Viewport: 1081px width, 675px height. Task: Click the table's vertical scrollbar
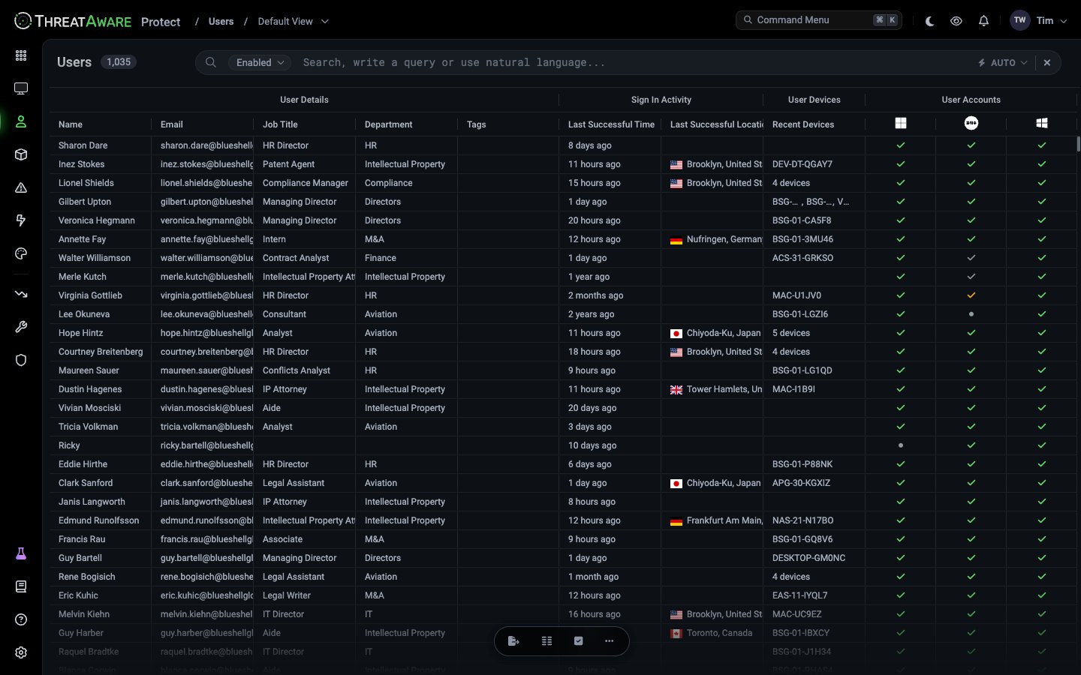[1078, 143]
